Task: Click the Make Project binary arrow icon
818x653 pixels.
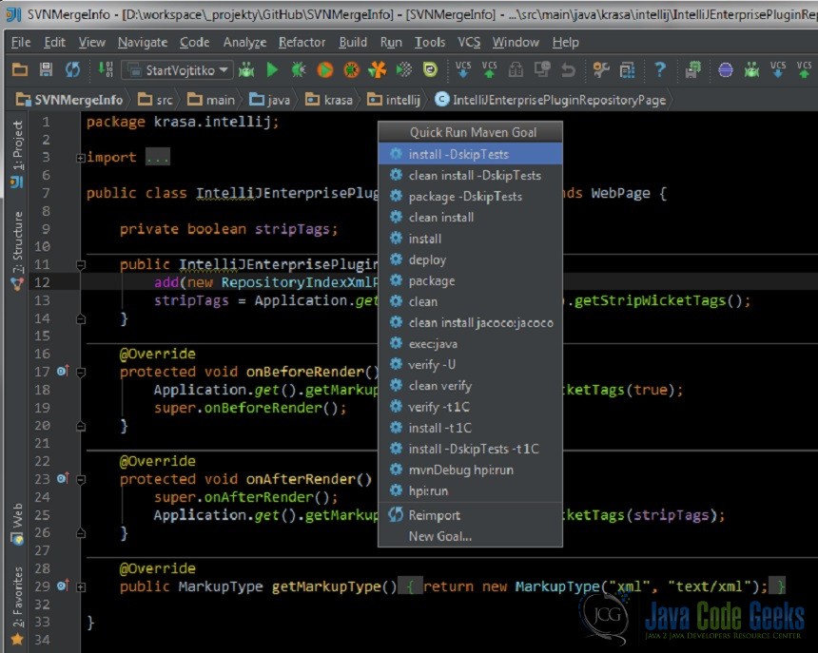Action: tap(106, 69)
